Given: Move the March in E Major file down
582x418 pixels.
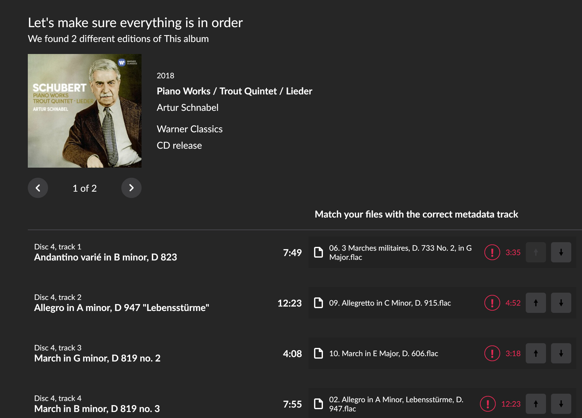Looking at the screenshot, I should [561, 353].
